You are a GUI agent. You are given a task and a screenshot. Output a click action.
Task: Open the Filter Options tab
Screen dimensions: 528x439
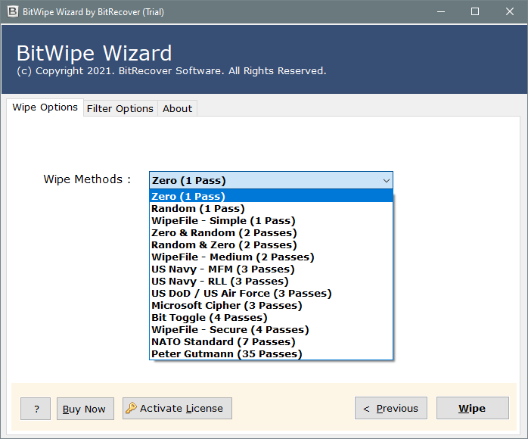click(x=120, y=108)
